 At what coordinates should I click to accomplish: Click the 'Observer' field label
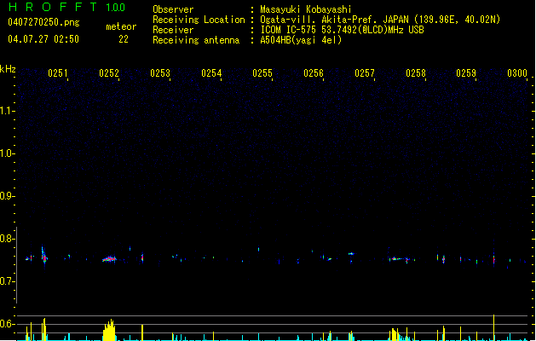173,9
